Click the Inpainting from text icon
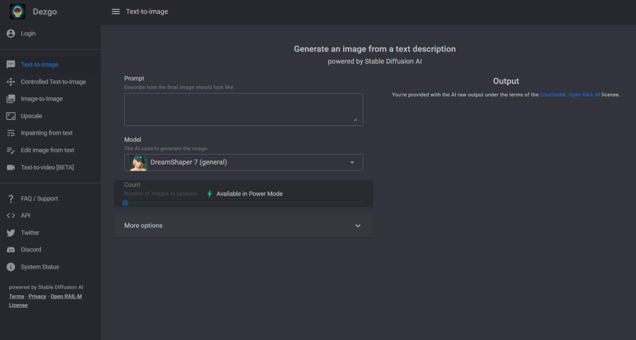Viewport: 636px width, 340px height. click(11, 133)
